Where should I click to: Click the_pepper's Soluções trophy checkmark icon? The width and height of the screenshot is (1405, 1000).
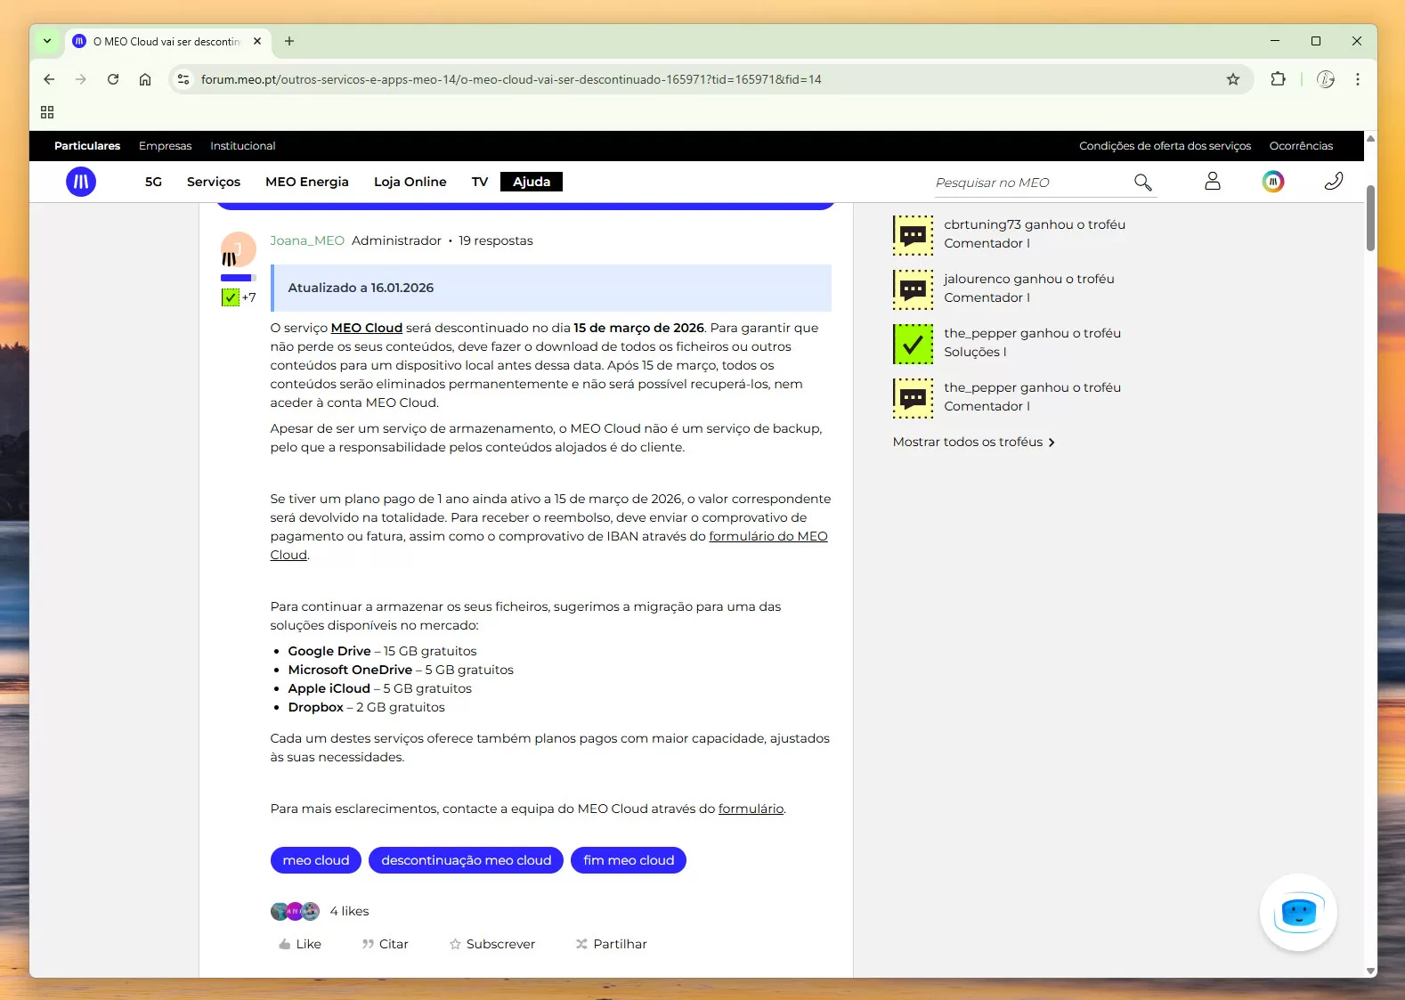pos(914,344)
